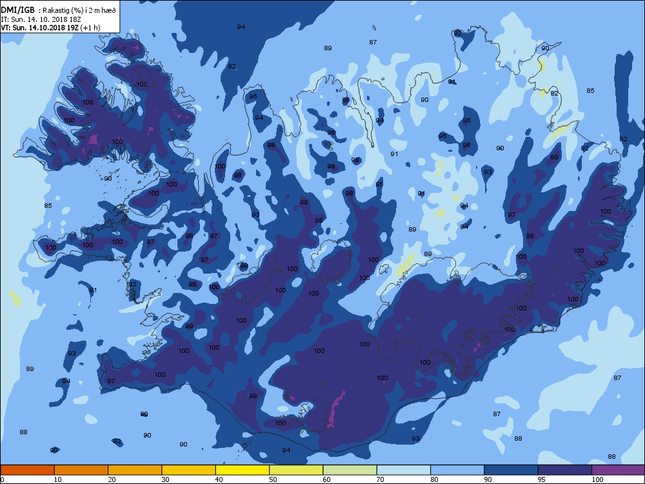Select the purple above-100 legend swatch
Screen dimensions: 645x484
click(x=619, y=470)
